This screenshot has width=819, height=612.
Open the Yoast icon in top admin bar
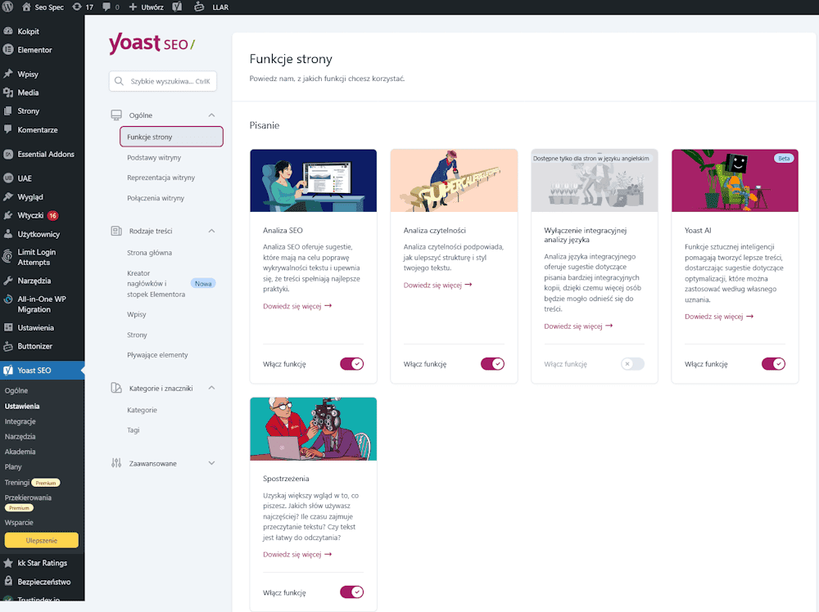pos(177,7)
